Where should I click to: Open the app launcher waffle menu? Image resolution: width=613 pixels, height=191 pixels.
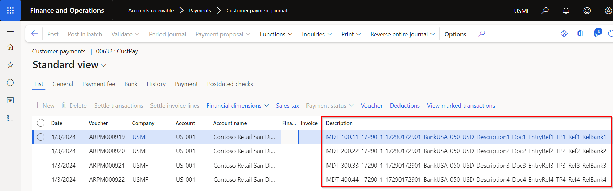pos(10,10)
